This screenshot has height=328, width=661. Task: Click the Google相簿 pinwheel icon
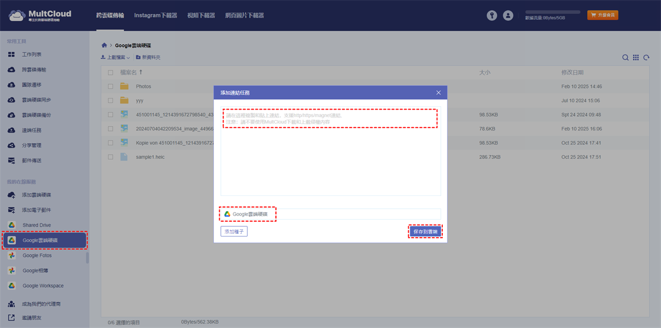[11, 271]
